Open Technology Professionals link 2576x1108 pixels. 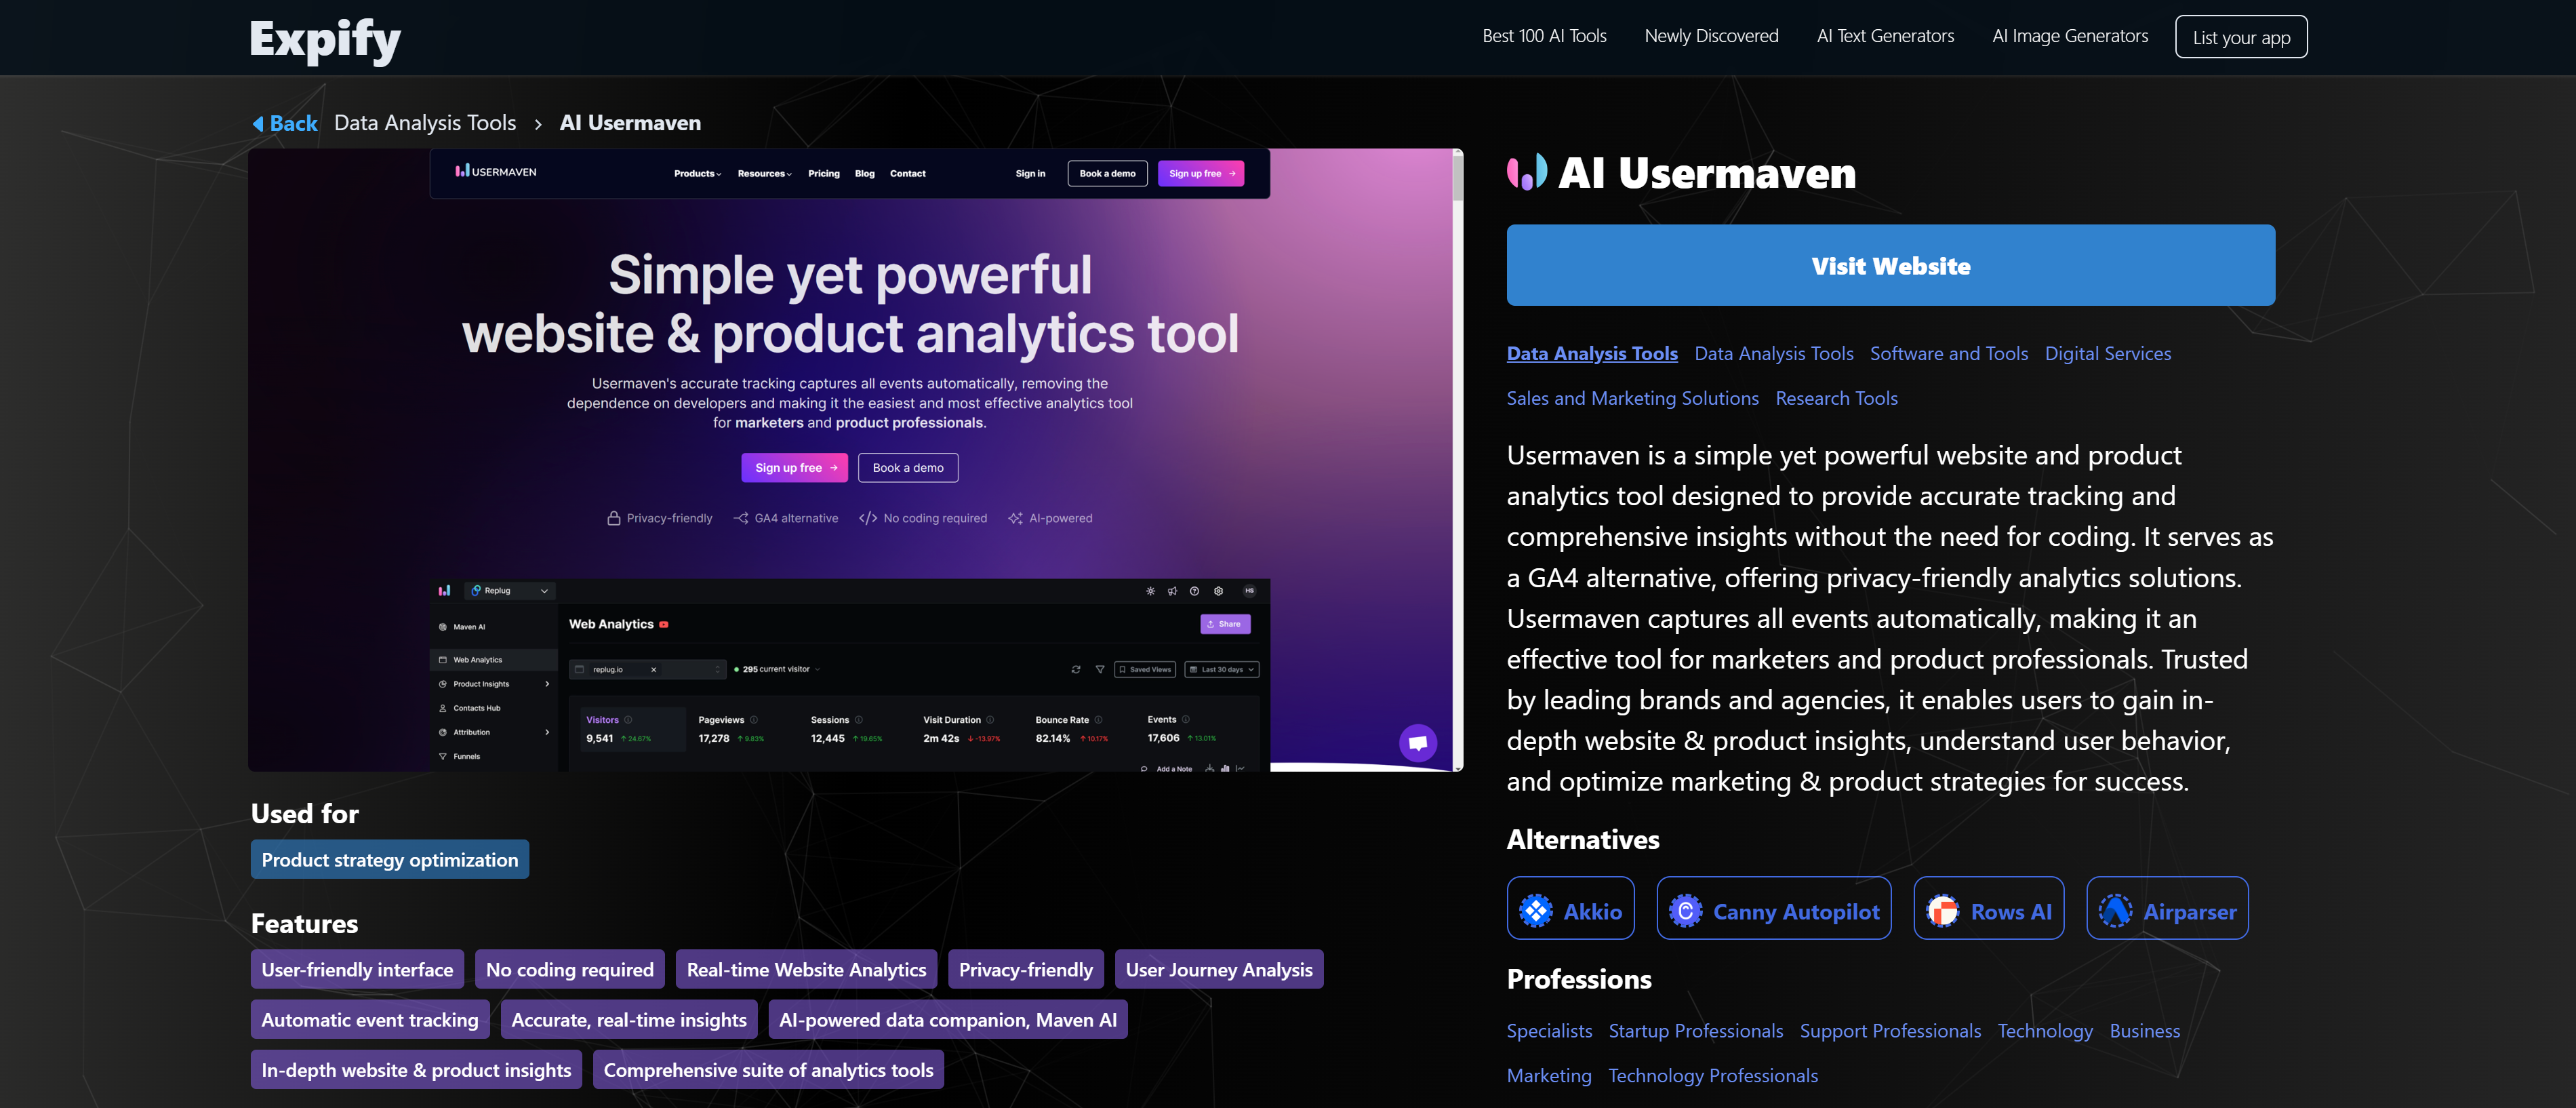pos(1713,1076)
